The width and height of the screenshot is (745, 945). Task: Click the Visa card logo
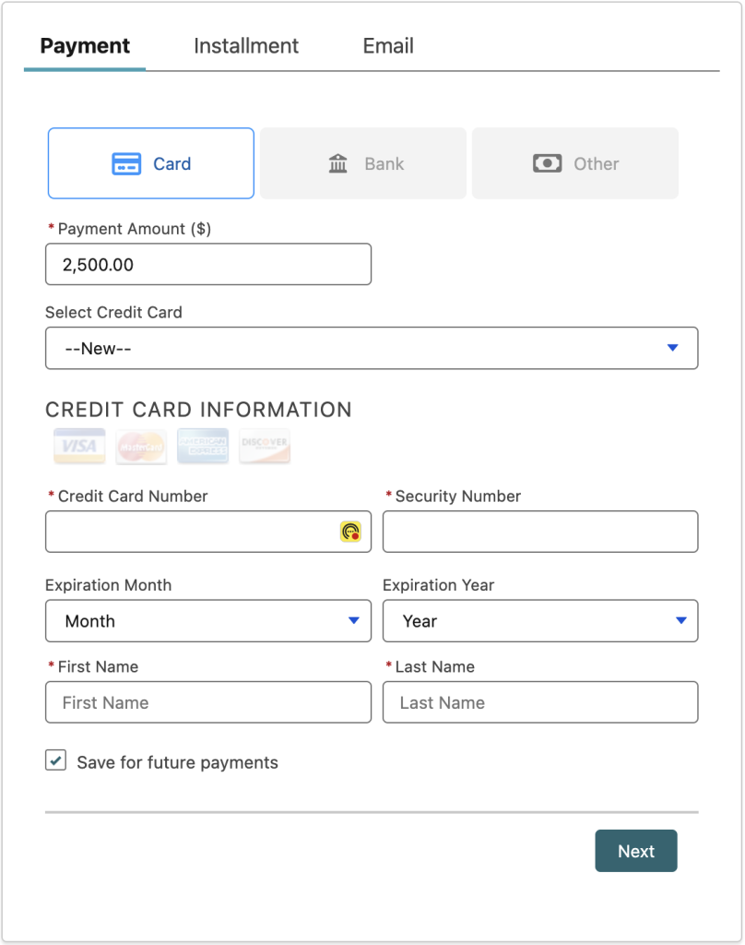click(79, 446)
